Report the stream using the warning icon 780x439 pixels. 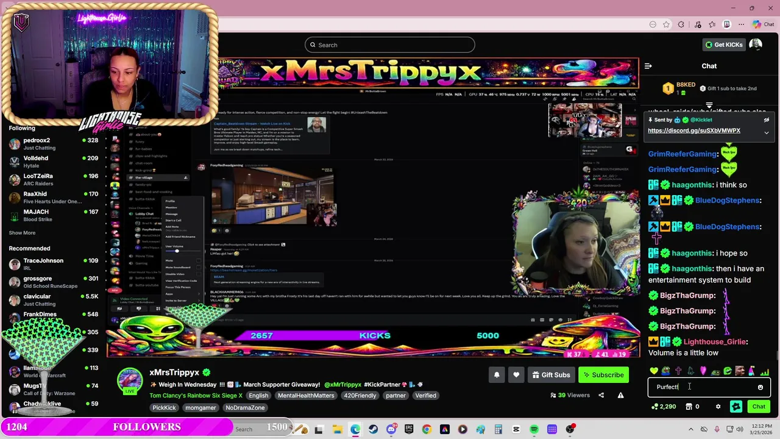(620, 395)
